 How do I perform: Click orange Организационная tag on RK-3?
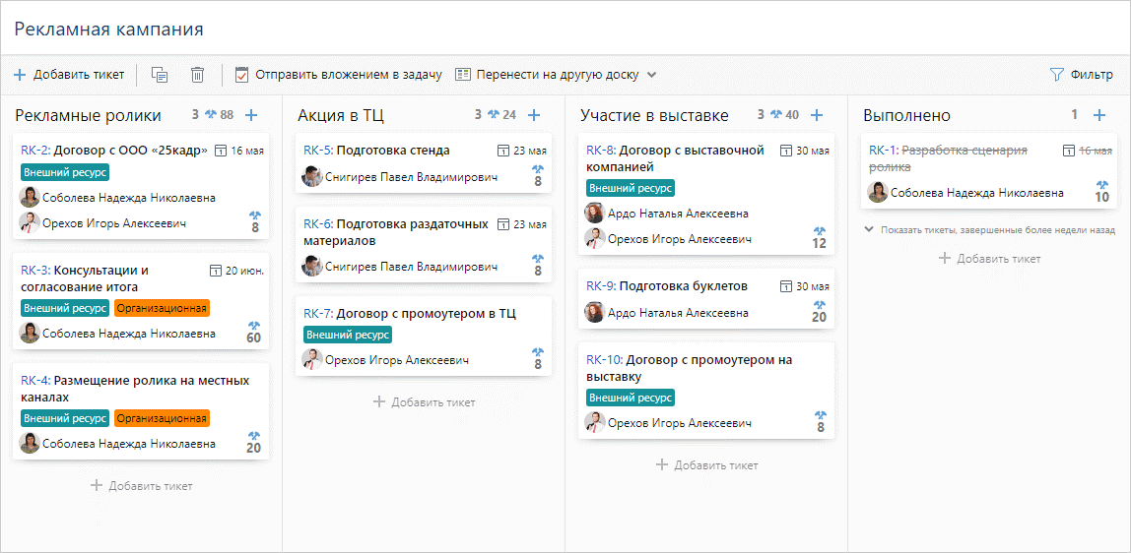click(162, 308)
